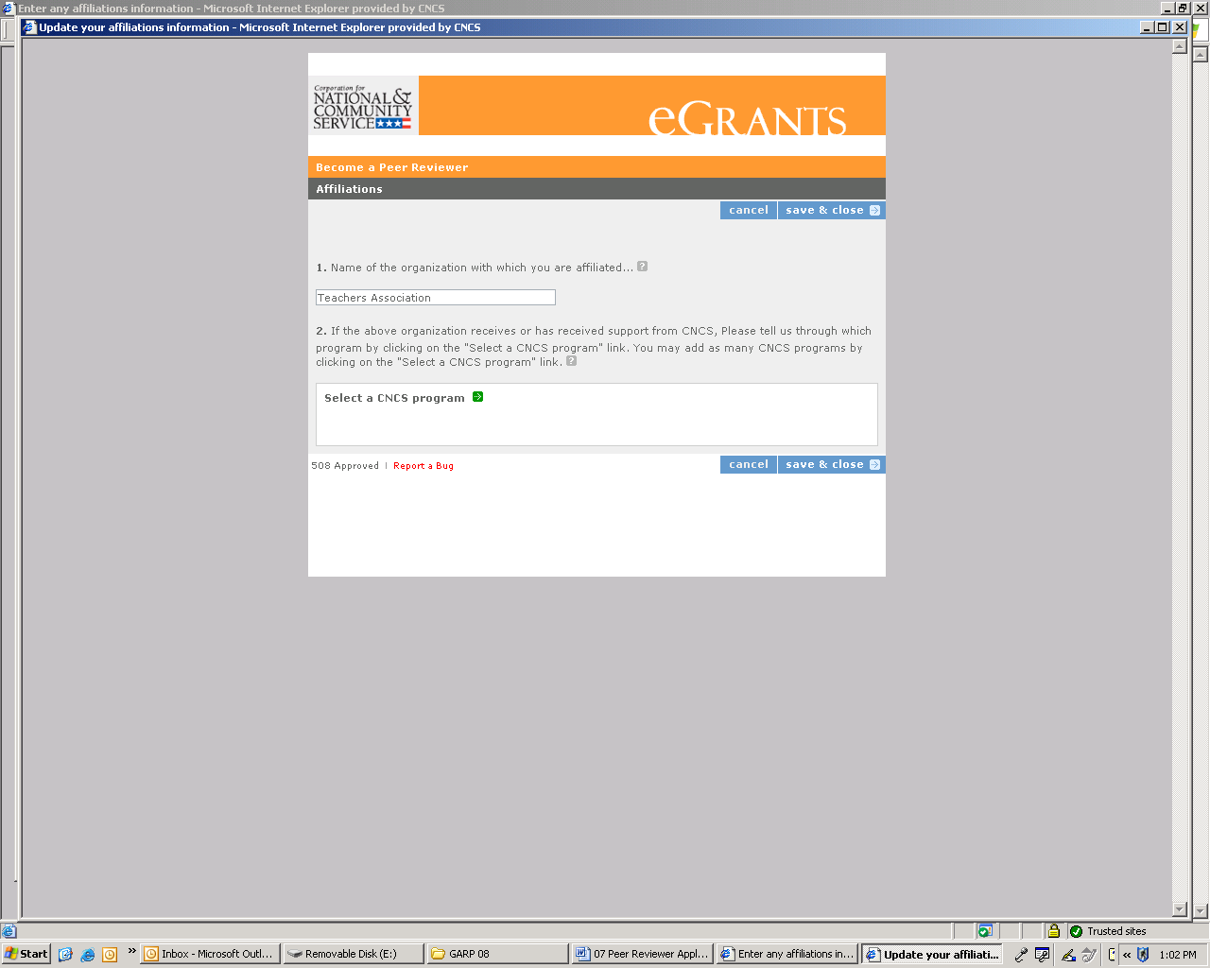The width and height of the screenshot is (1210, 968).
Task: Click the system clock showing 1:02 PM
Action: click(x=1178, y=955)
